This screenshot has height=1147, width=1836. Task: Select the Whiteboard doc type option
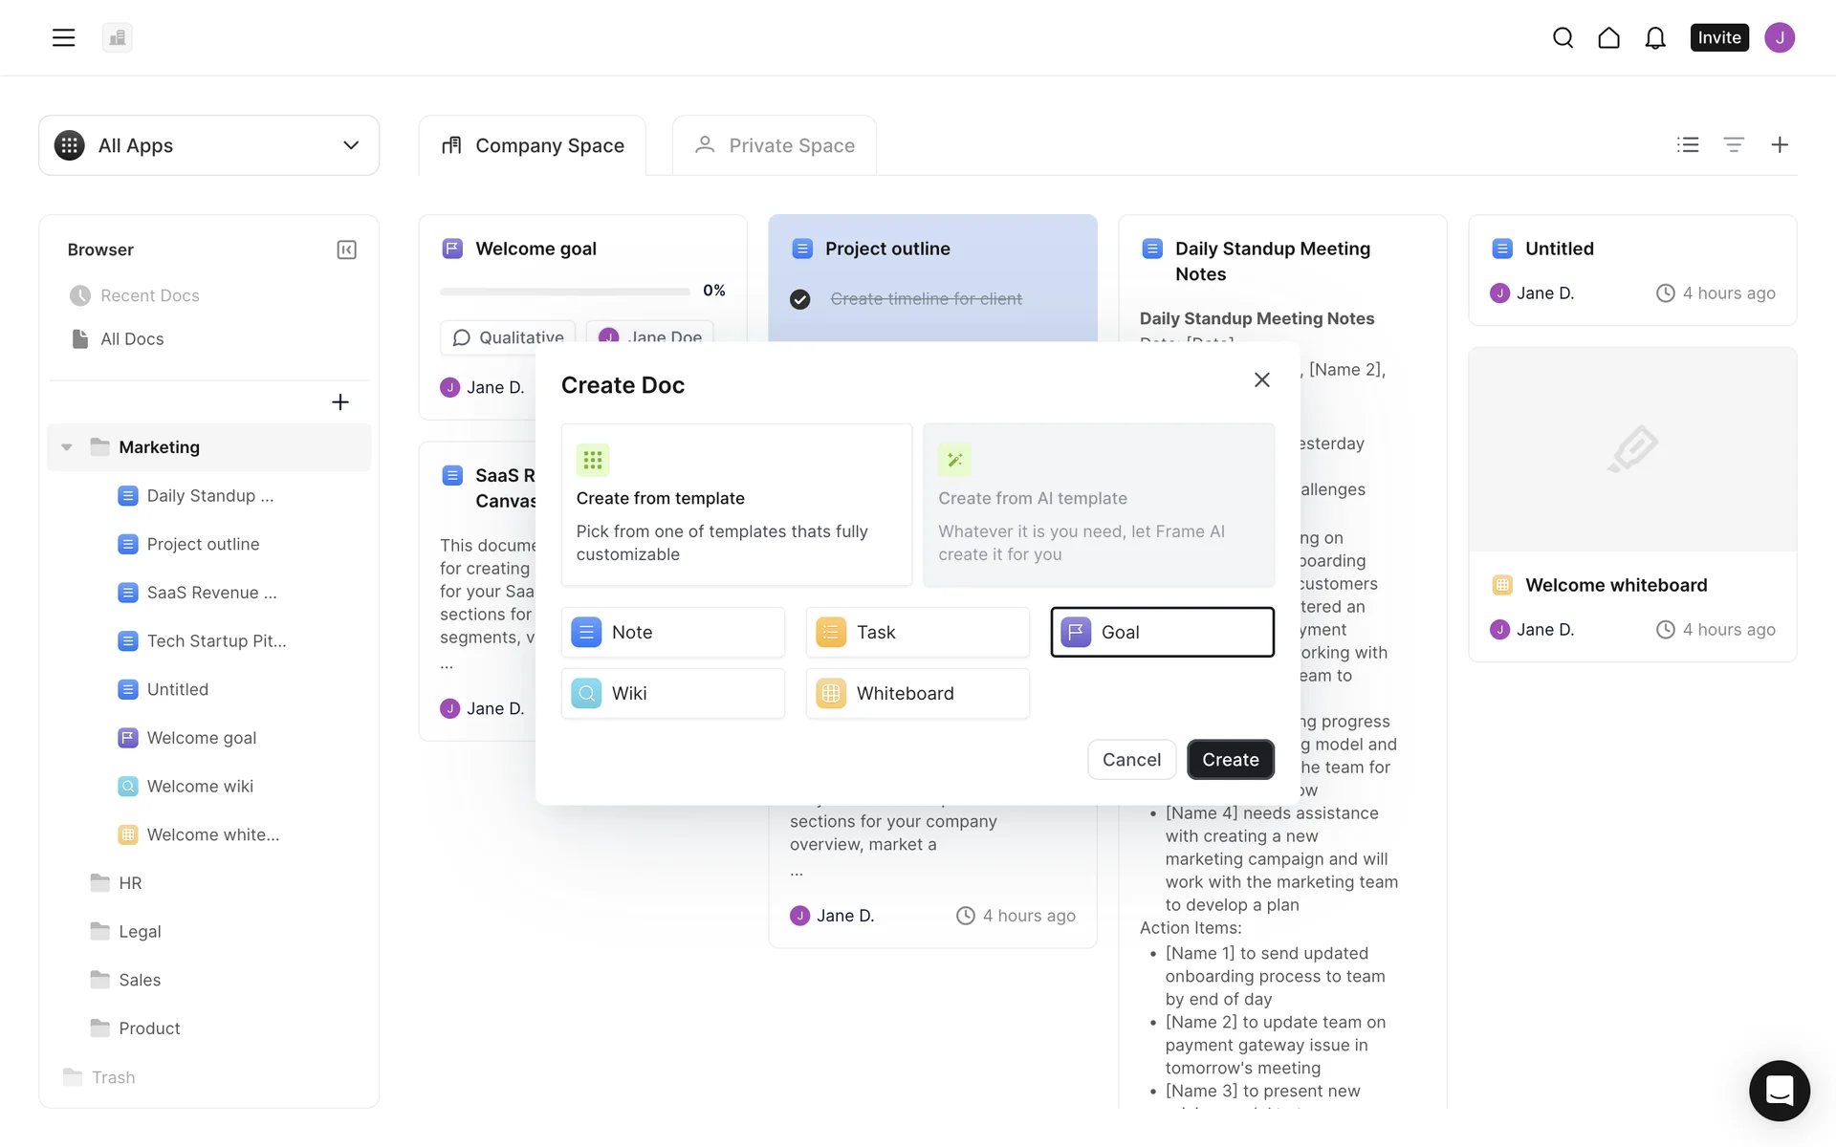coord(917,693)
